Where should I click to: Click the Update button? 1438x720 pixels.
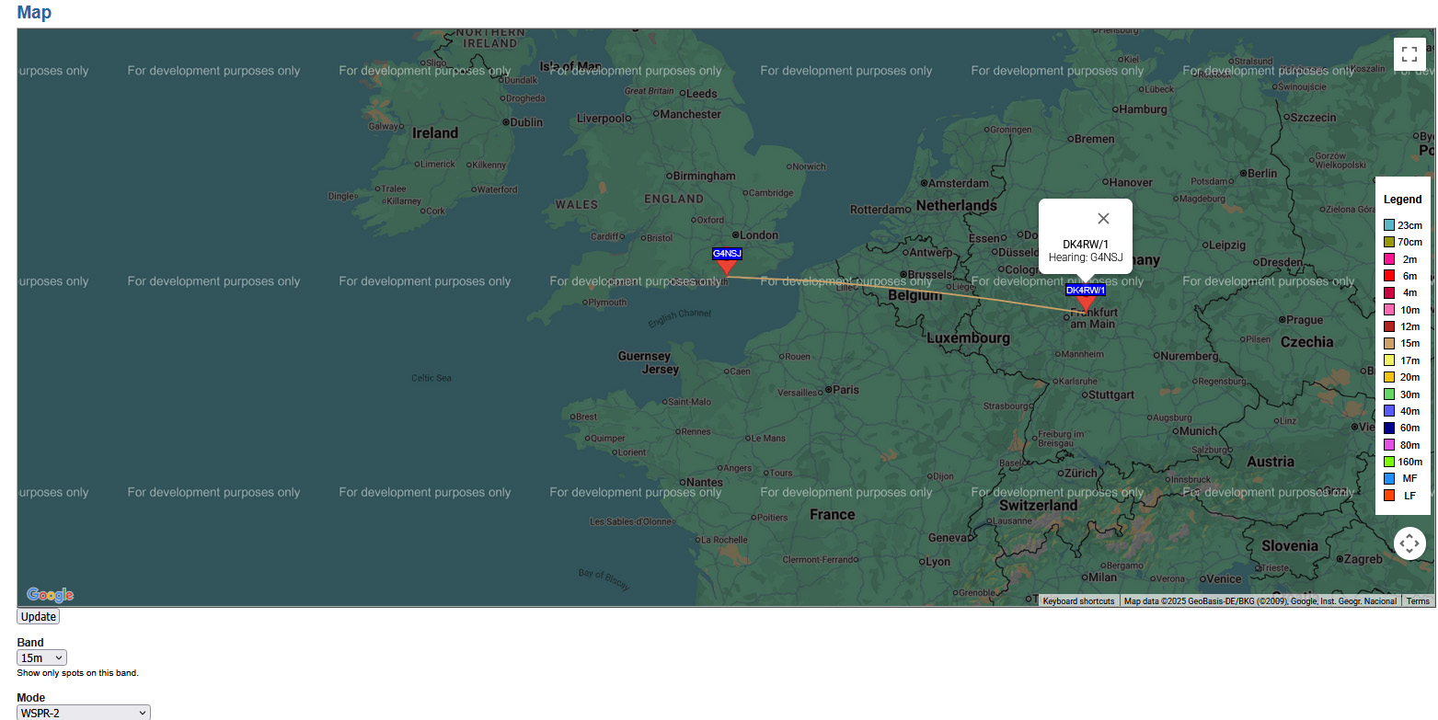pos(39,617)
